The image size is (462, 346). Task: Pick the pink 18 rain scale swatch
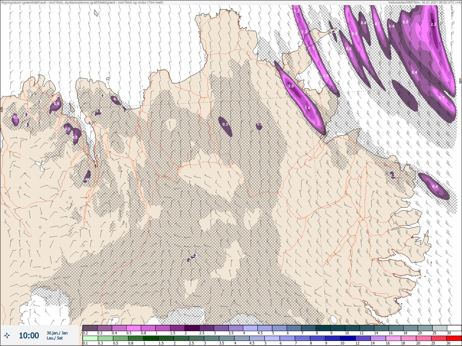[408, 338]
